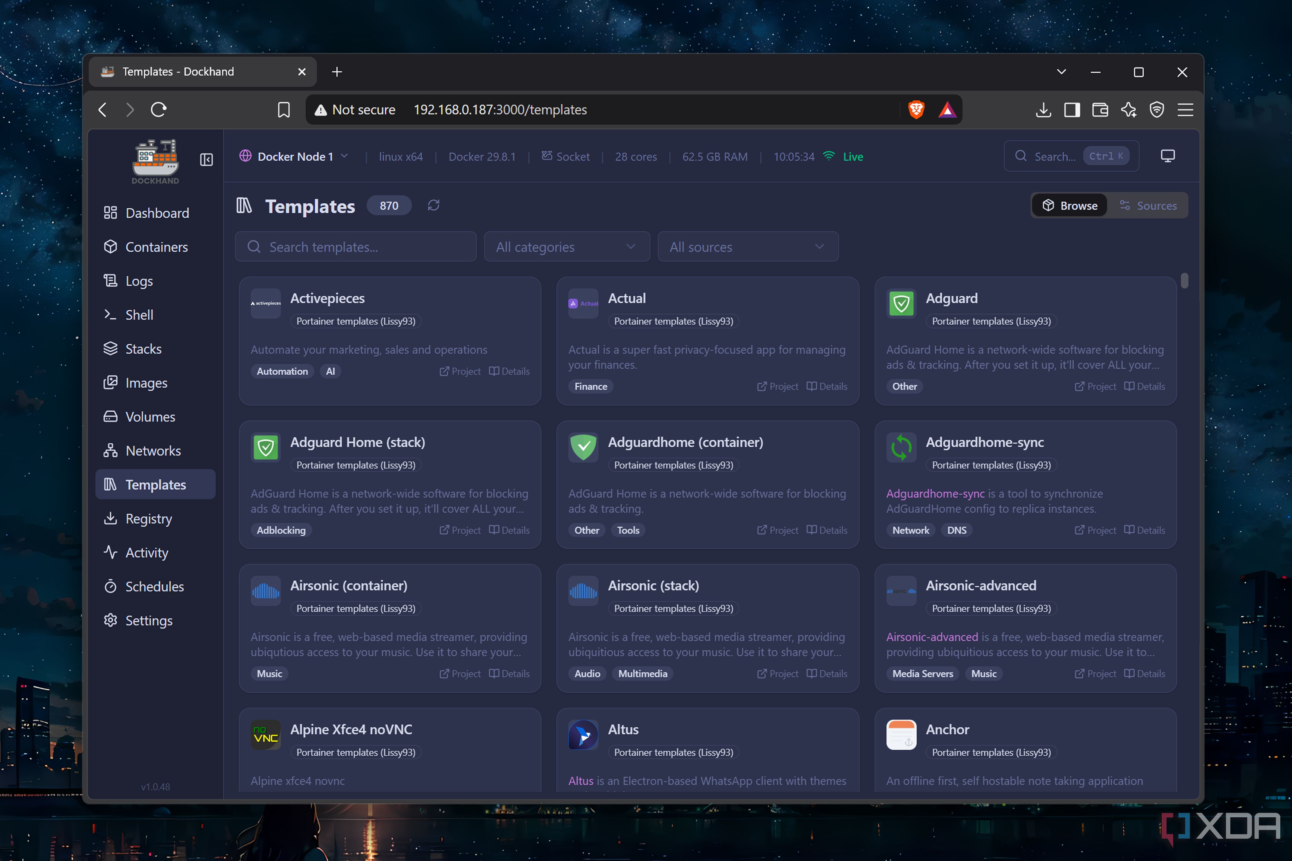Switch to Browse view
Screen dimensions: 1292x861
pyautogui.click(x=1069, y=205)
